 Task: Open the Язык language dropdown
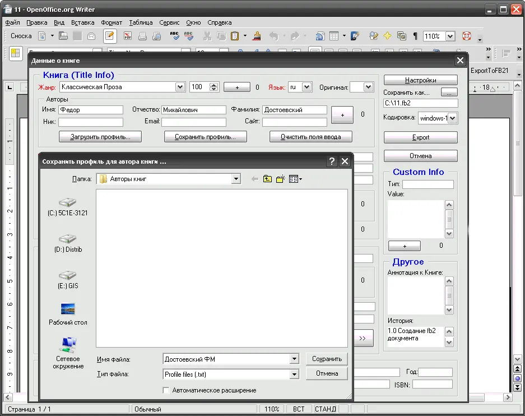[x=306, y=87]
